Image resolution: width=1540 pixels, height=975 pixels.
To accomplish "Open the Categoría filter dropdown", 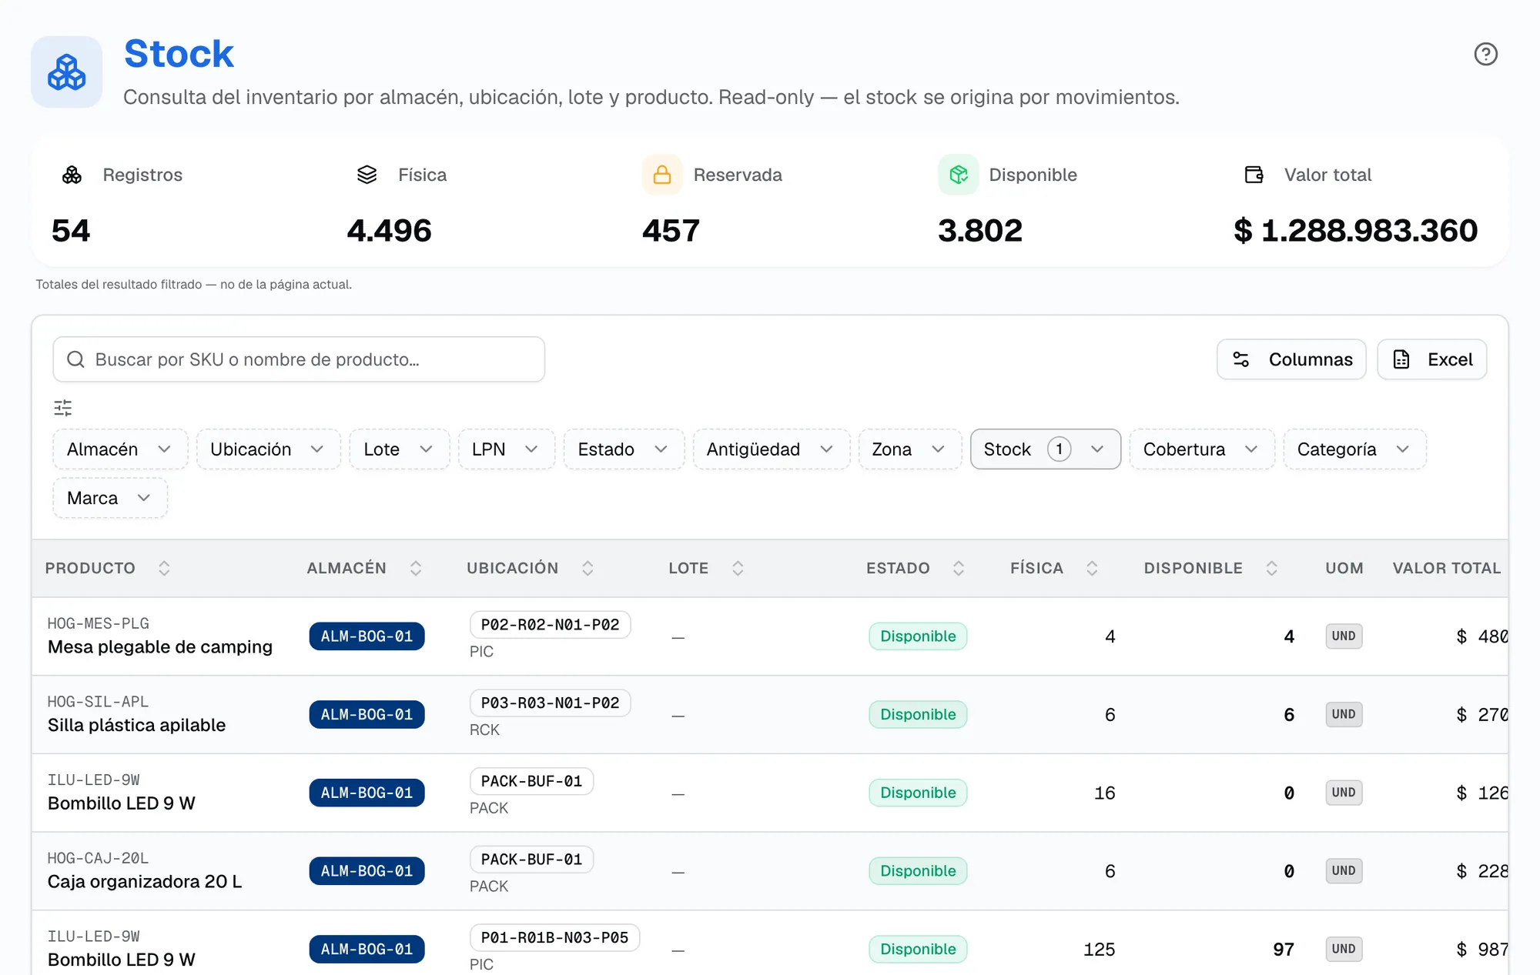I will 1354,449.
